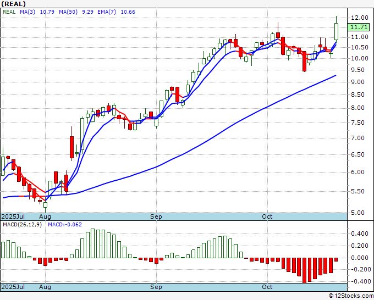This screenshot has width=374, height=300.
Task: Click Oct on the MACD panel axis
Action: 267,287
